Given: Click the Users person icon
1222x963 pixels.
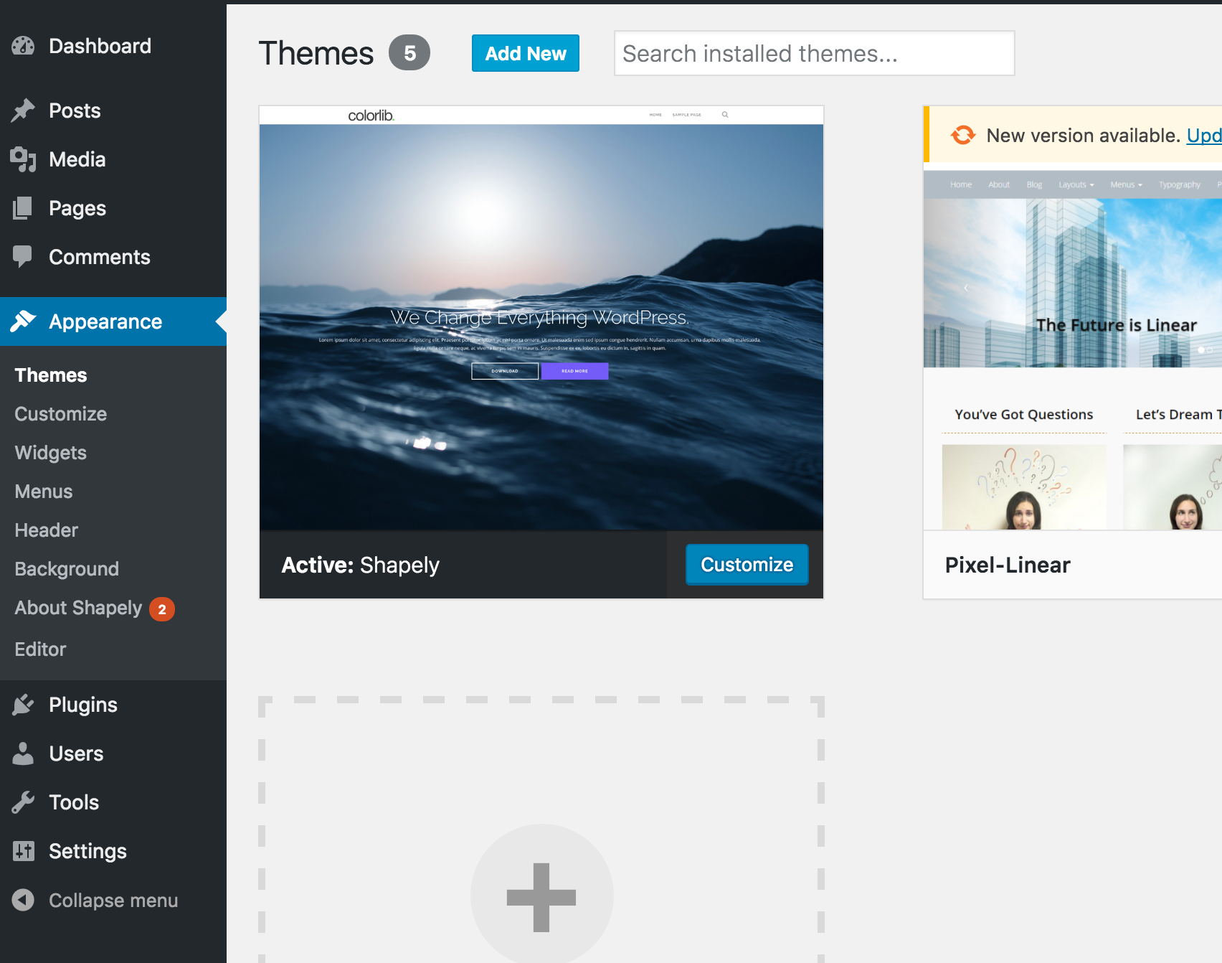Looking at the screenshot, I should [23, 753].
